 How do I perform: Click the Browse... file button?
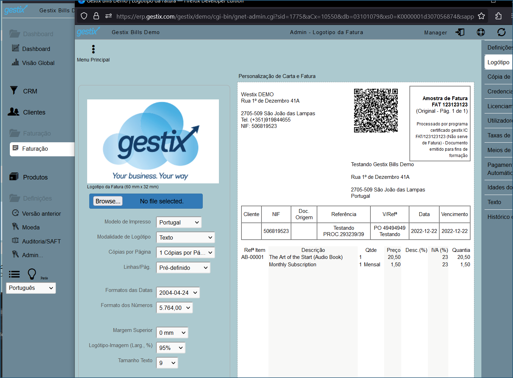(x=108, y=201)
